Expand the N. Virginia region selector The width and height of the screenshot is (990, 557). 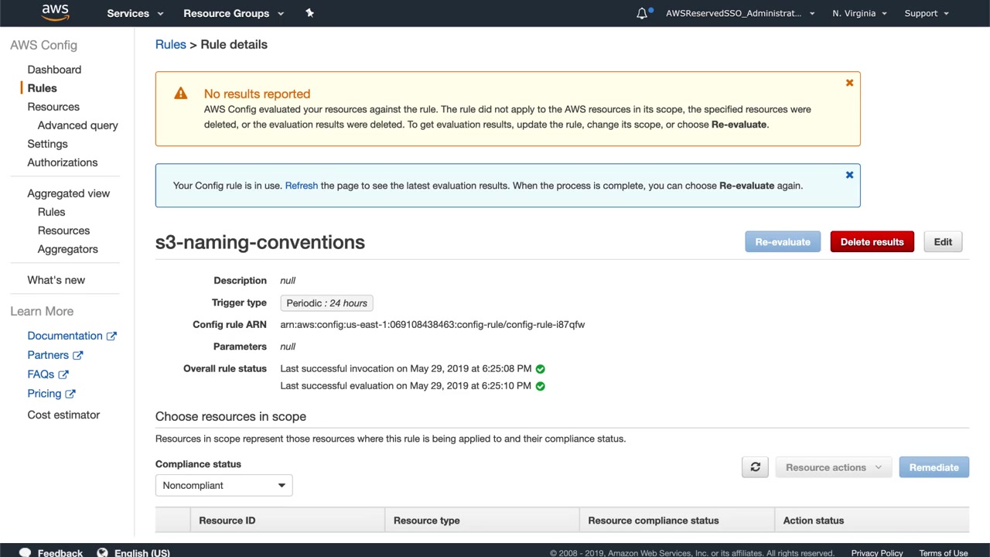tap(859, 13)
